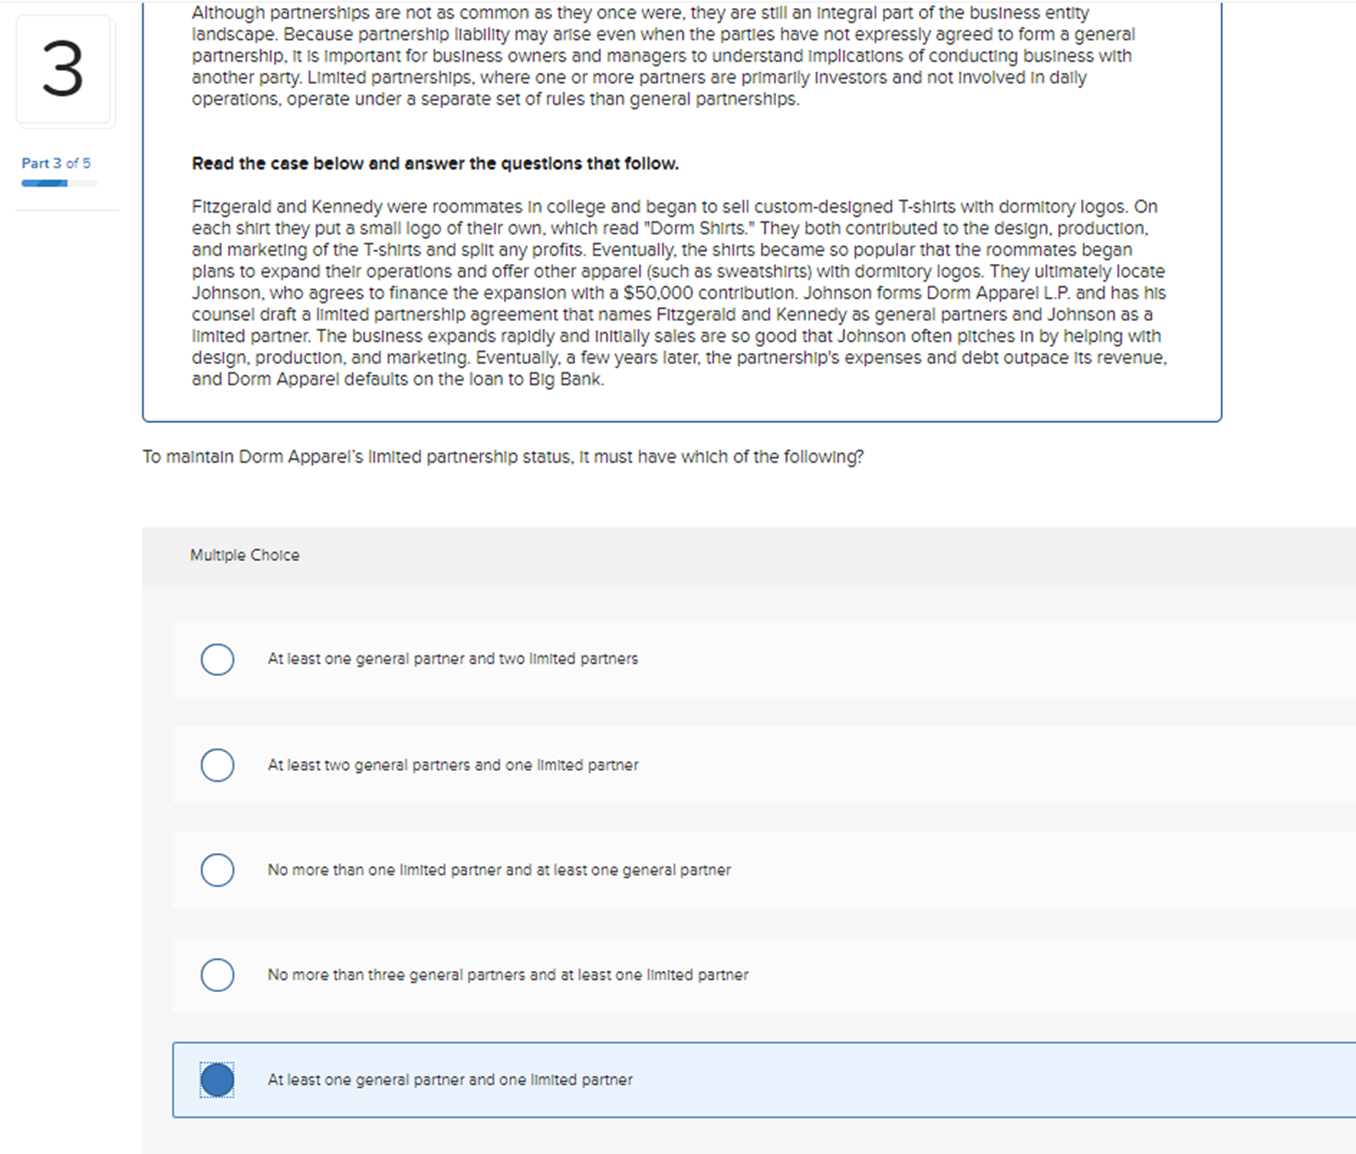Select "No more than one limited partner" option

point(217,870)
